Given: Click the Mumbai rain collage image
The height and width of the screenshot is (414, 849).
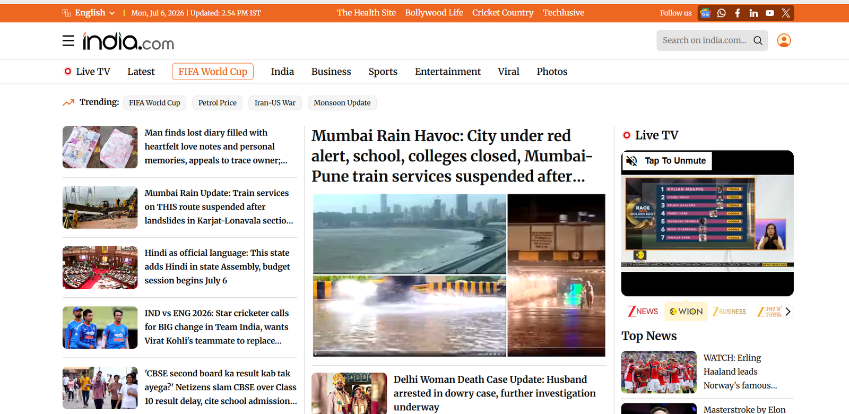Looking at the screenshot, I should [459, 275].
